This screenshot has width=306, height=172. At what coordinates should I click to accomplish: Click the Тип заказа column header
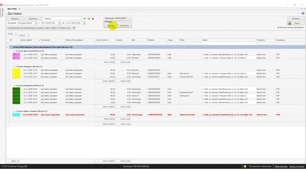[53, 40]
